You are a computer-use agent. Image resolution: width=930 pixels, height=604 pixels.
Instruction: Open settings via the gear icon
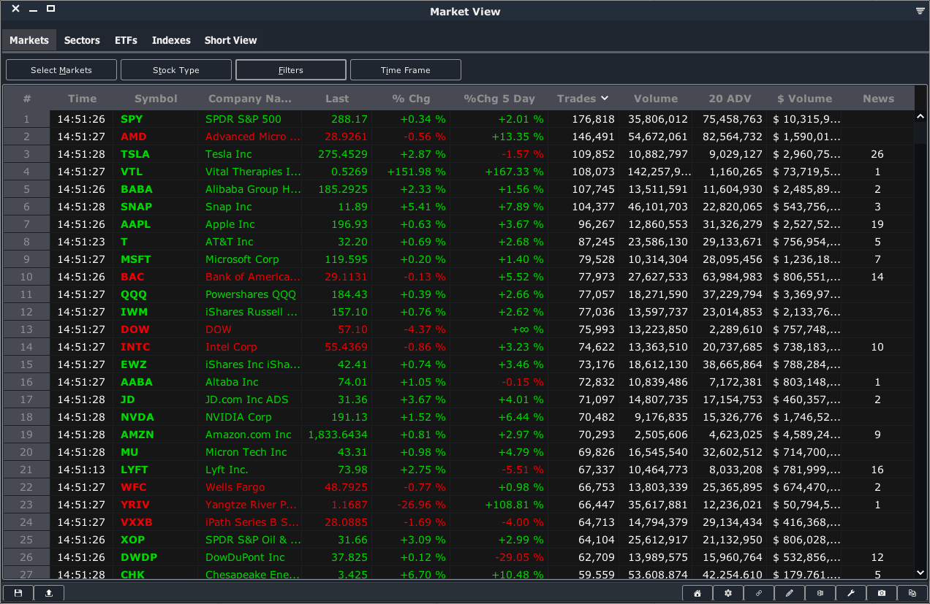coord(728,593)
